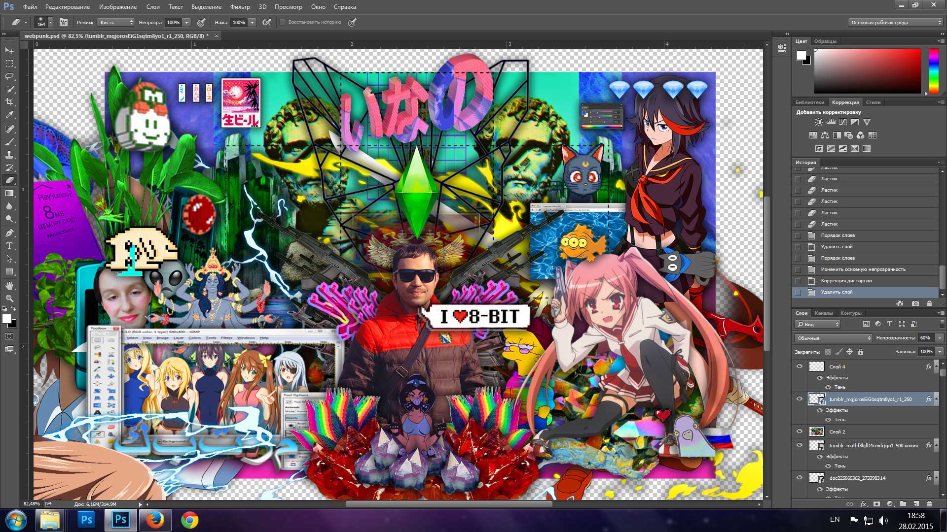This screenshot has width=947, height=532.
Task: Select the 'Удалить слой' state above 'Порядок слоев'
Action: [866, 247]
